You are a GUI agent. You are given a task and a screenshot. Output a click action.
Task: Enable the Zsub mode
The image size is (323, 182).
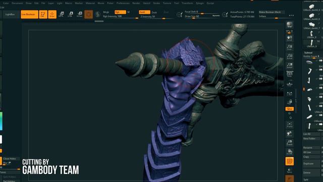pyautogui.click(x=154, y=12)
